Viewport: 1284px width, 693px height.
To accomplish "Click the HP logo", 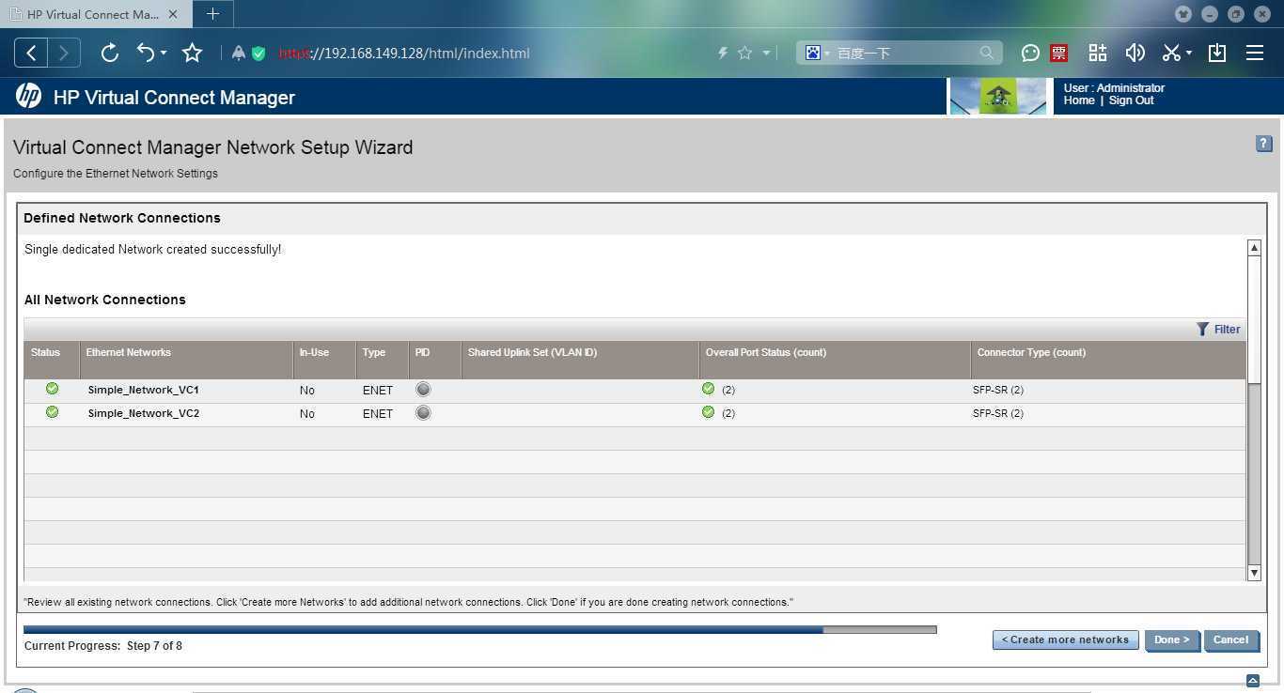I will click(28, 96).
